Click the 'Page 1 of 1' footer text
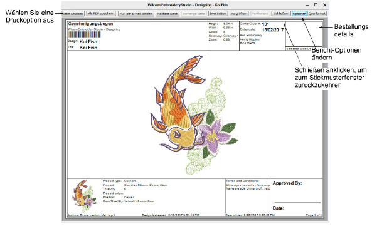The width and height of the screenshot is (372, 229). (314, 215)
